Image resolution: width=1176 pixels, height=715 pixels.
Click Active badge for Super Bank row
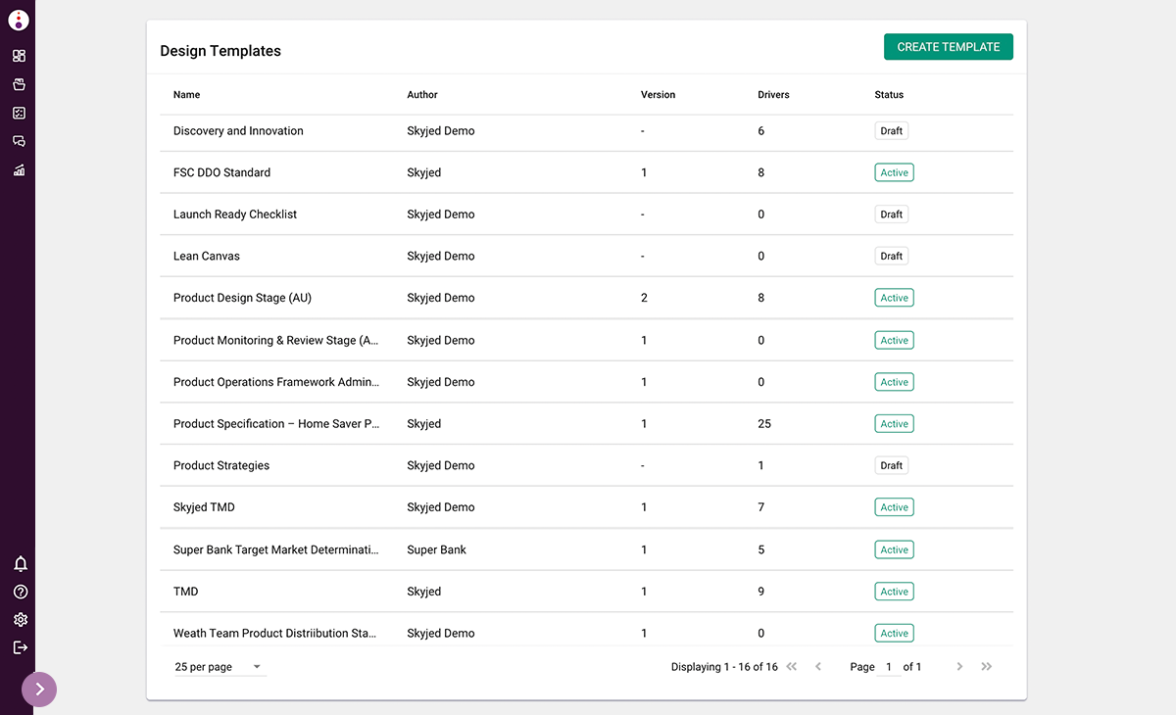click(x=894, y=550)
